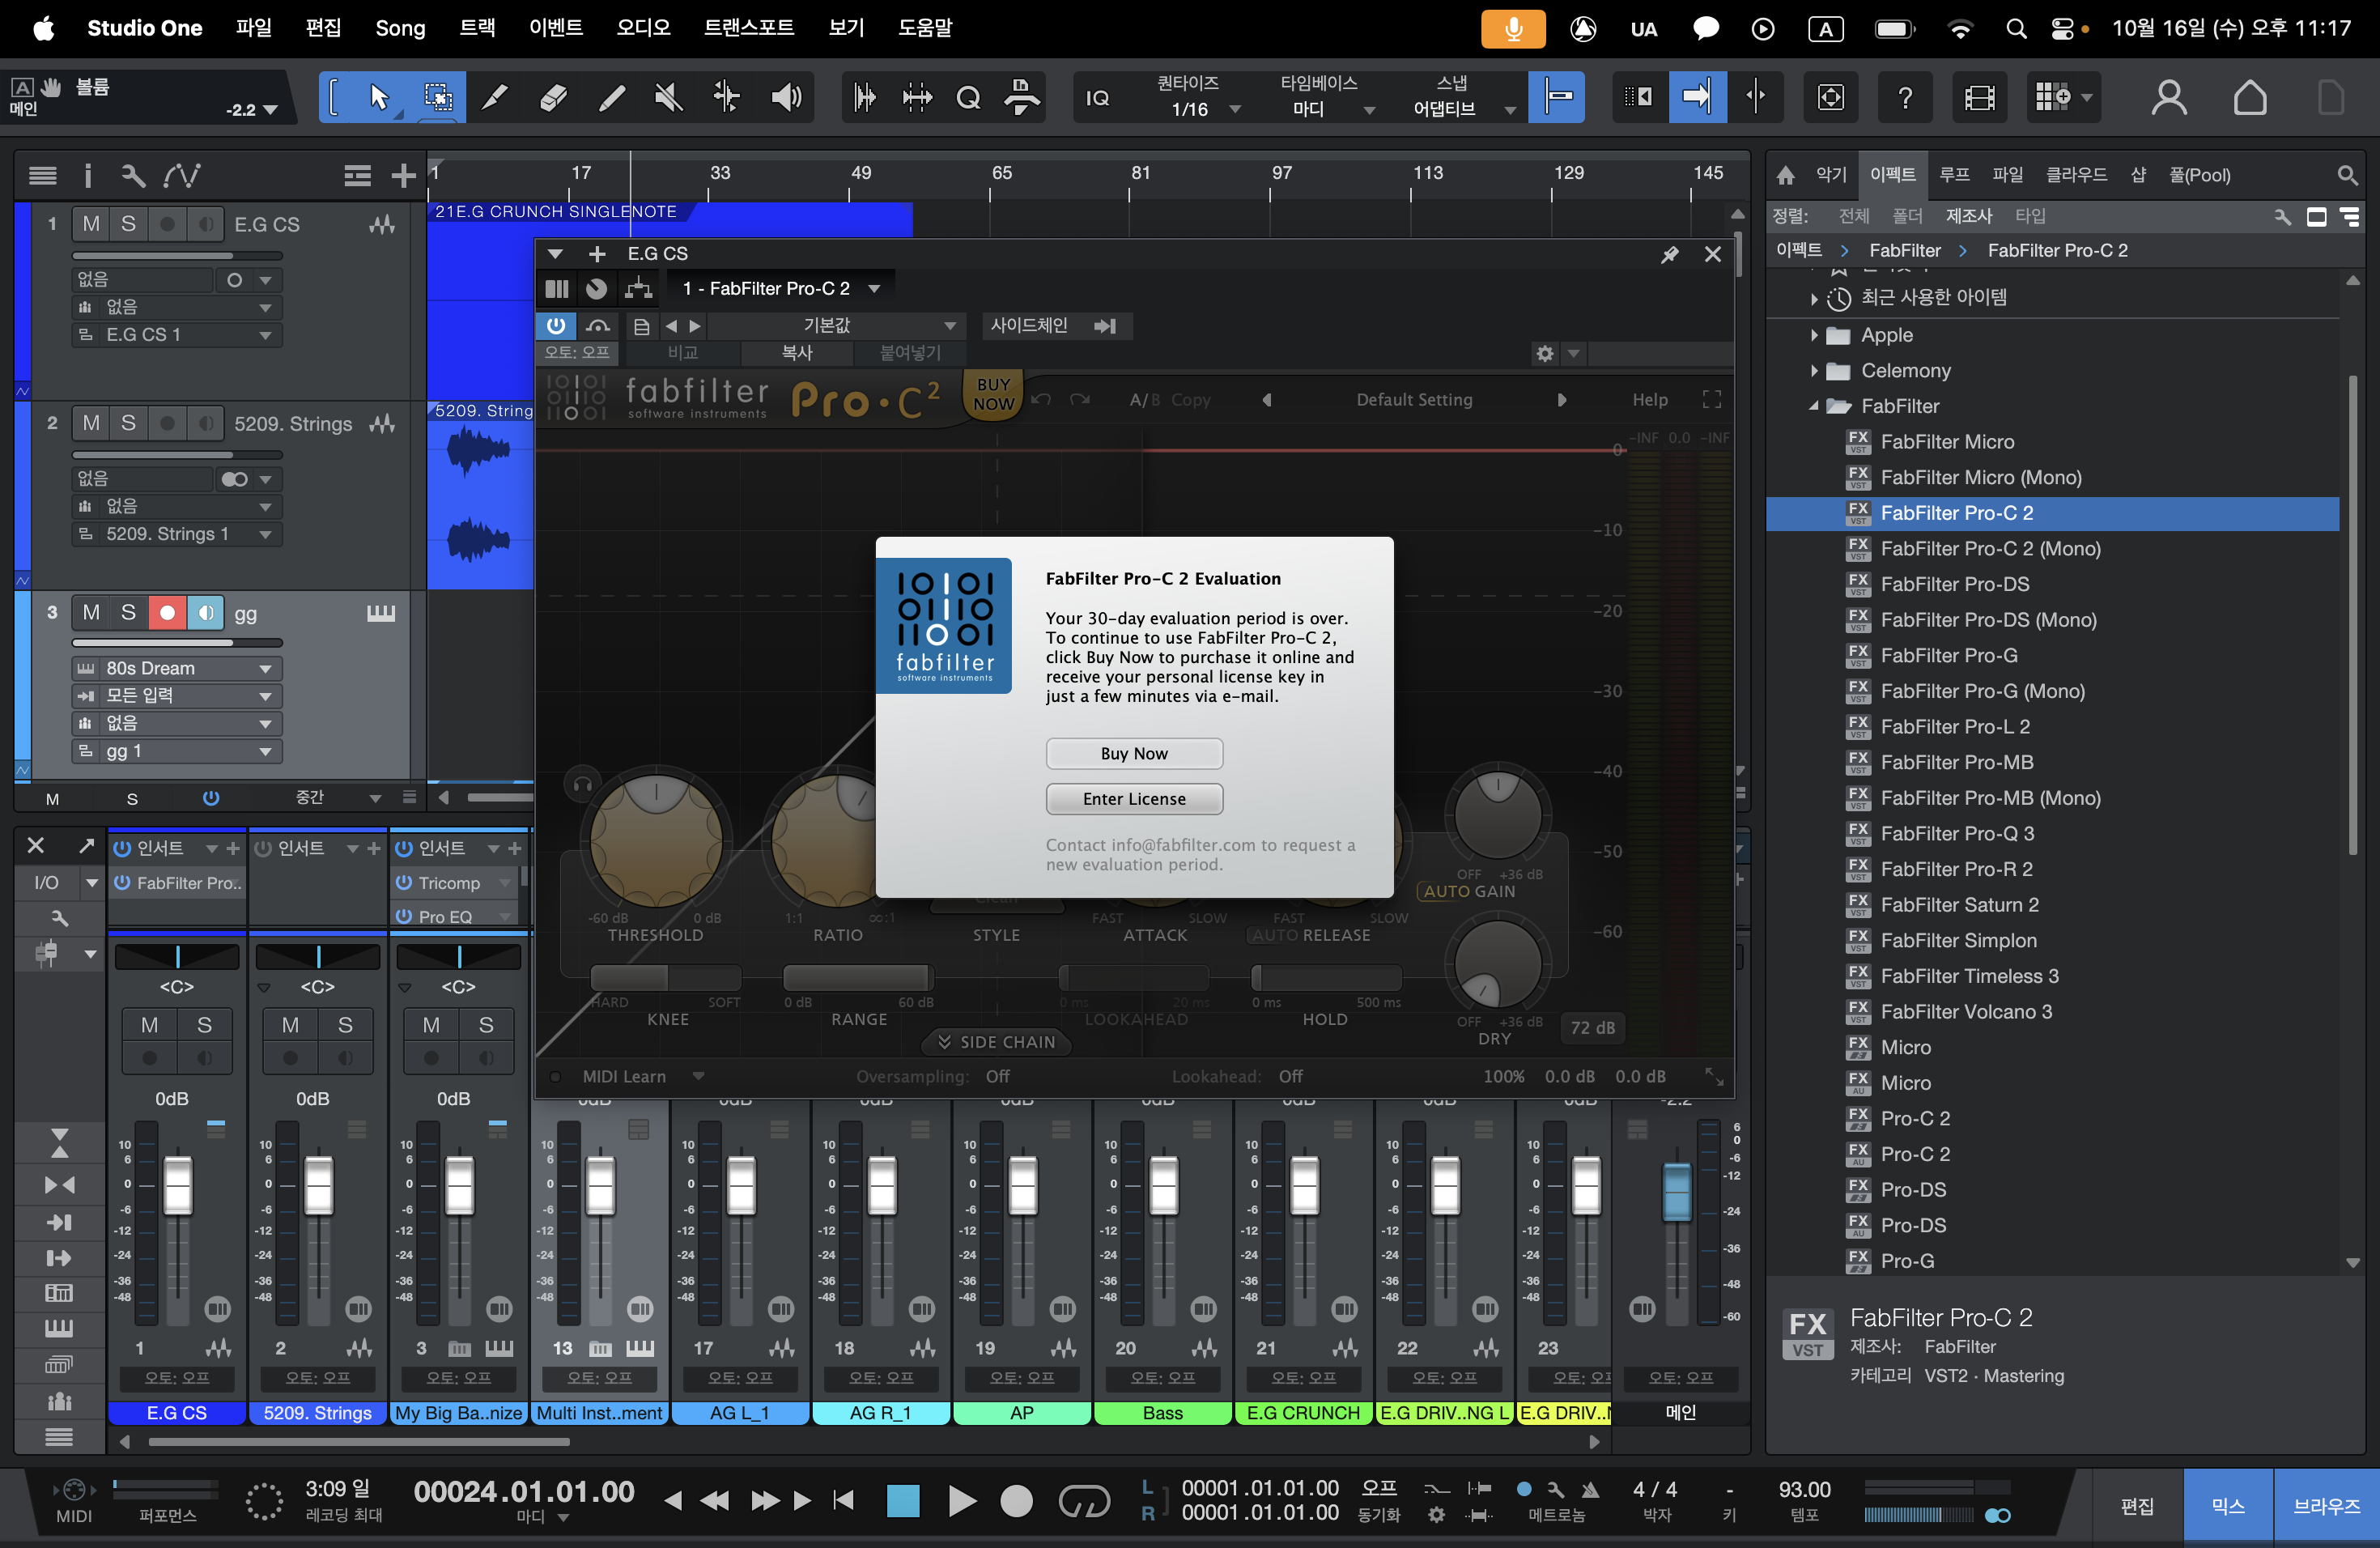Expand the Apple folder in browser

click(x=1814, y=335)
